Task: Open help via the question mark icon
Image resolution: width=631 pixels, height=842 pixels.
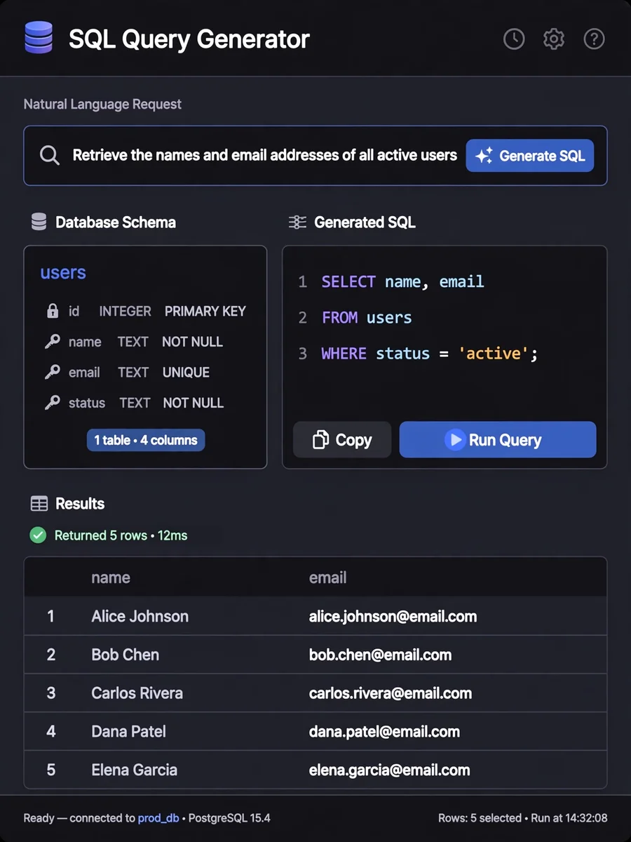Action: pyautogui.click(x=595, y=39)
